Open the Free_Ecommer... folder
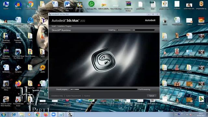The image size is (208, 117). (30, 53)
